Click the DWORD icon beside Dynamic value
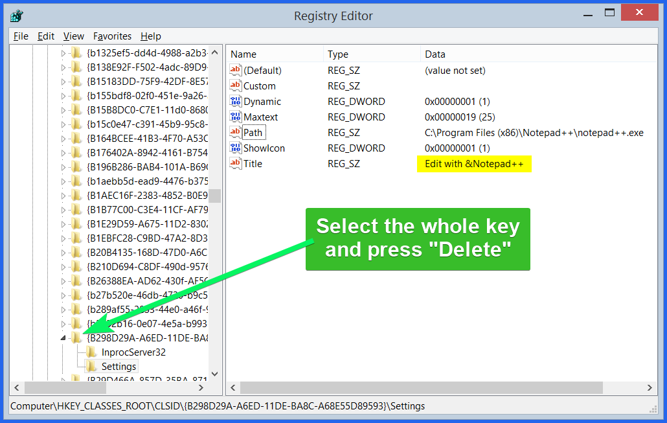 [x=236, y=101]
